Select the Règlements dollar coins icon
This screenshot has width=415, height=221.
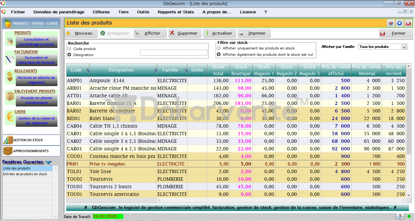click(10, 78)
